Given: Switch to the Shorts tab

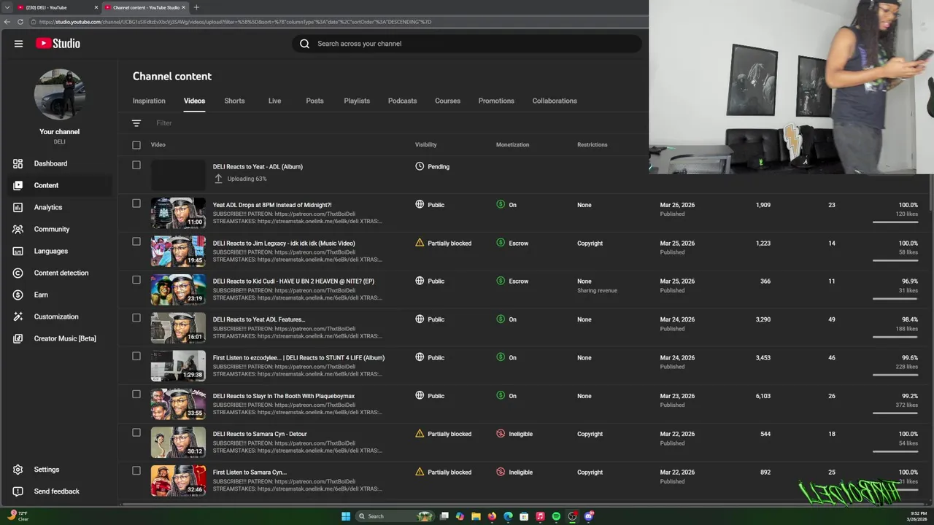Looking at the screenshot, I should [234, 101].
